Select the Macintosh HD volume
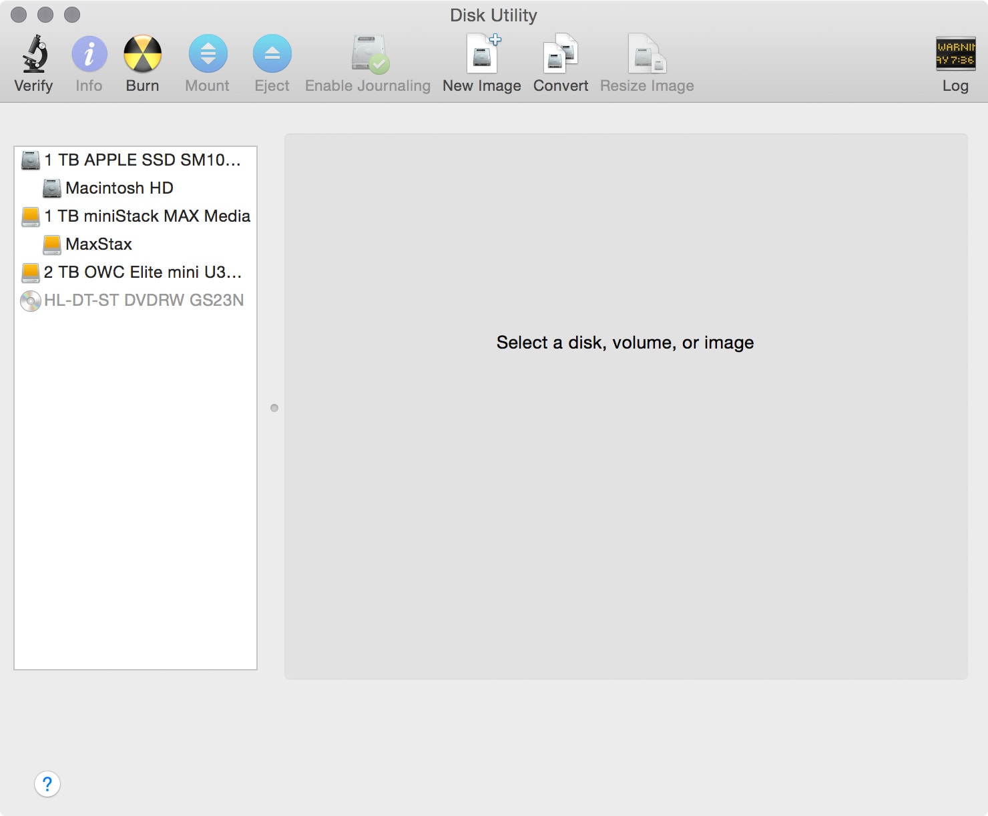The width and height of the screenshot is (988, 816). [x=119, y=188]
